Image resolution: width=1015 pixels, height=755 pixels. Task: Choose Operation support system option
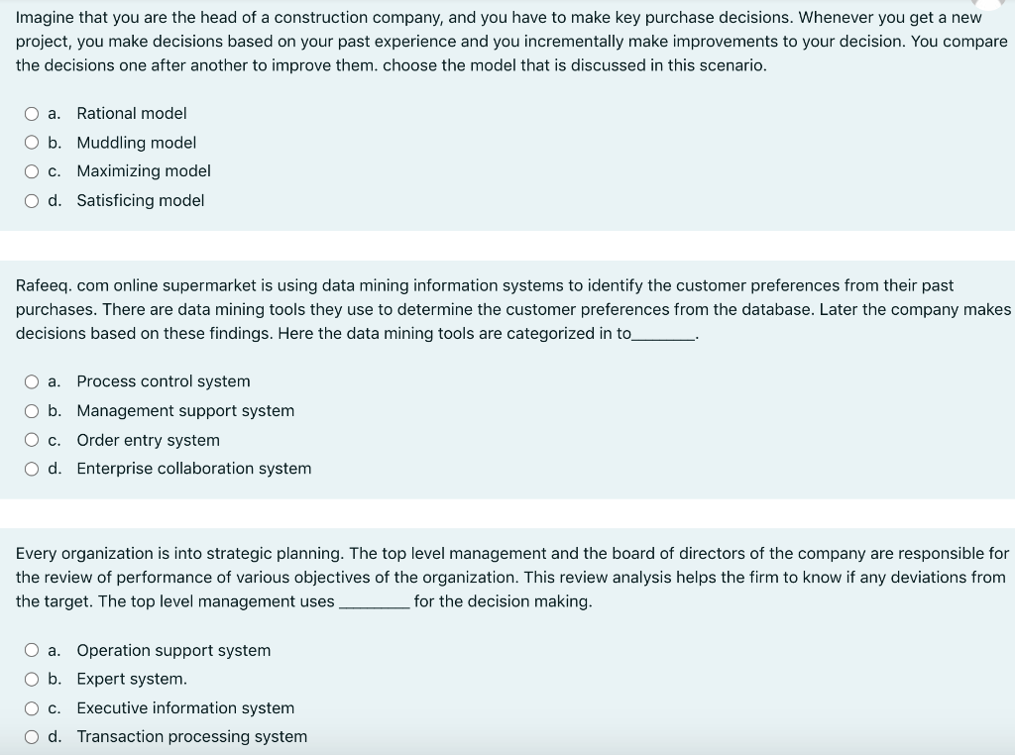(x=32, y=650)
